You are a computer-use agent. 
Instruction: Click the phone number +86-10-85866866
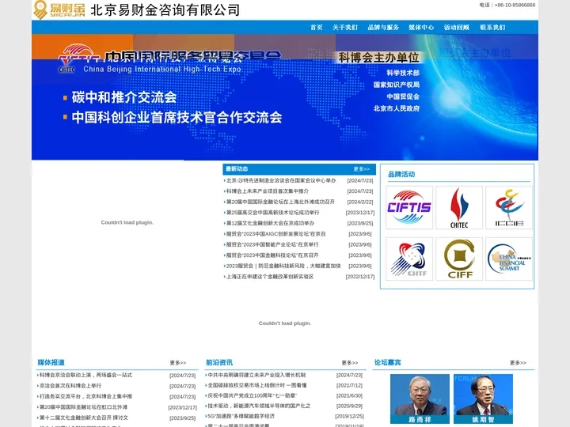[x=515, y=5]
